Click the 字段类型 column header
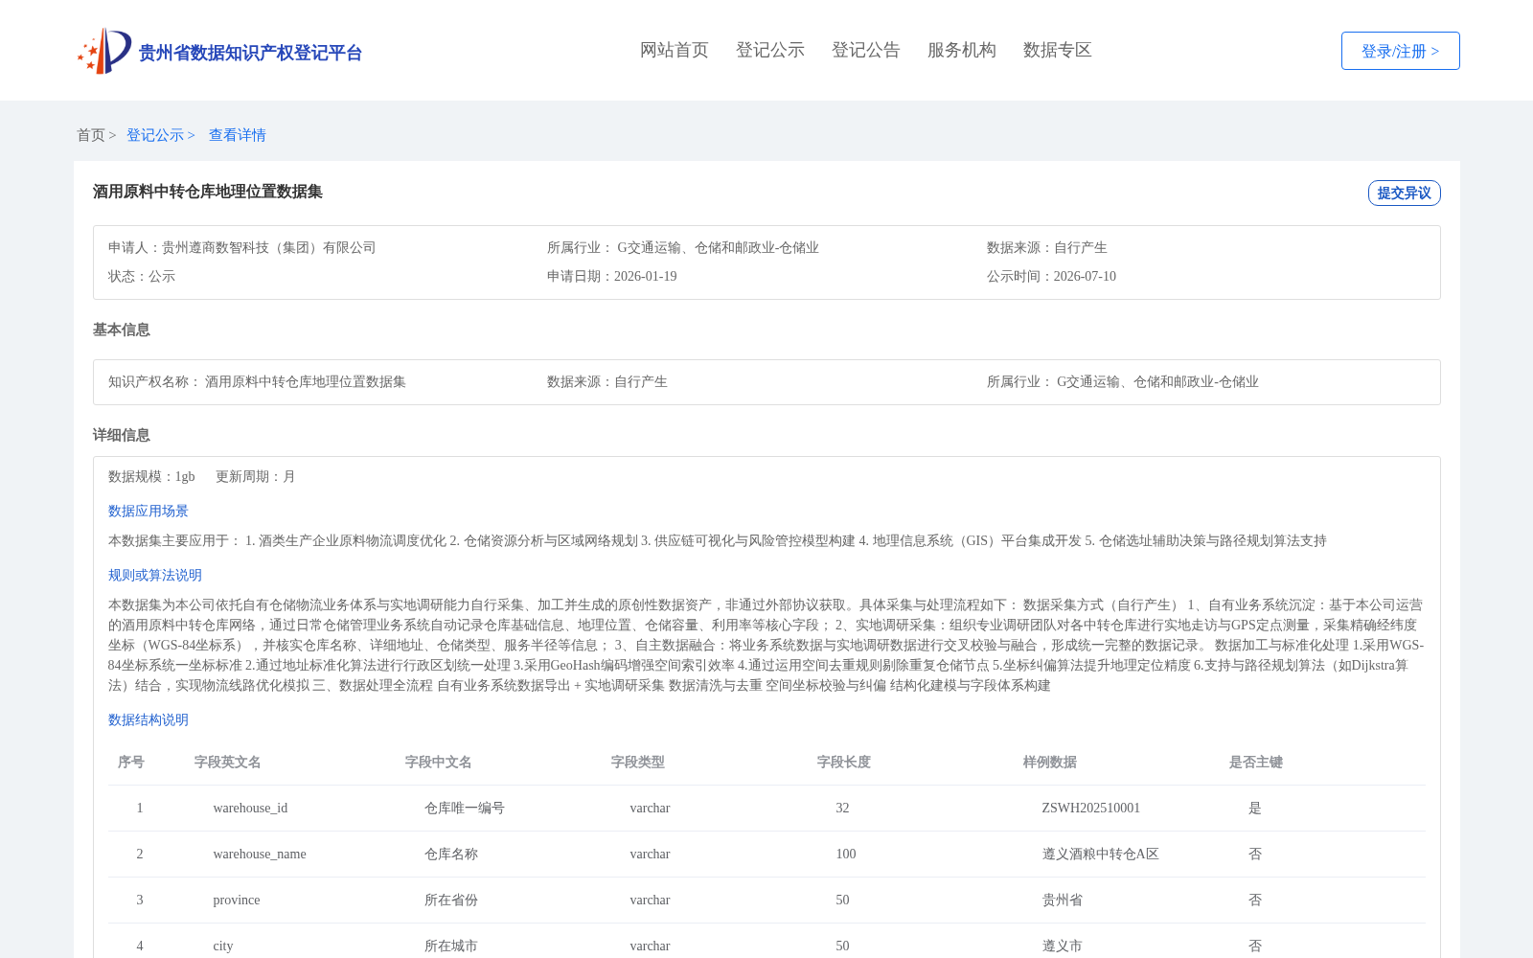Screen dimensions: 1533x958 click(x=638, y=762)
